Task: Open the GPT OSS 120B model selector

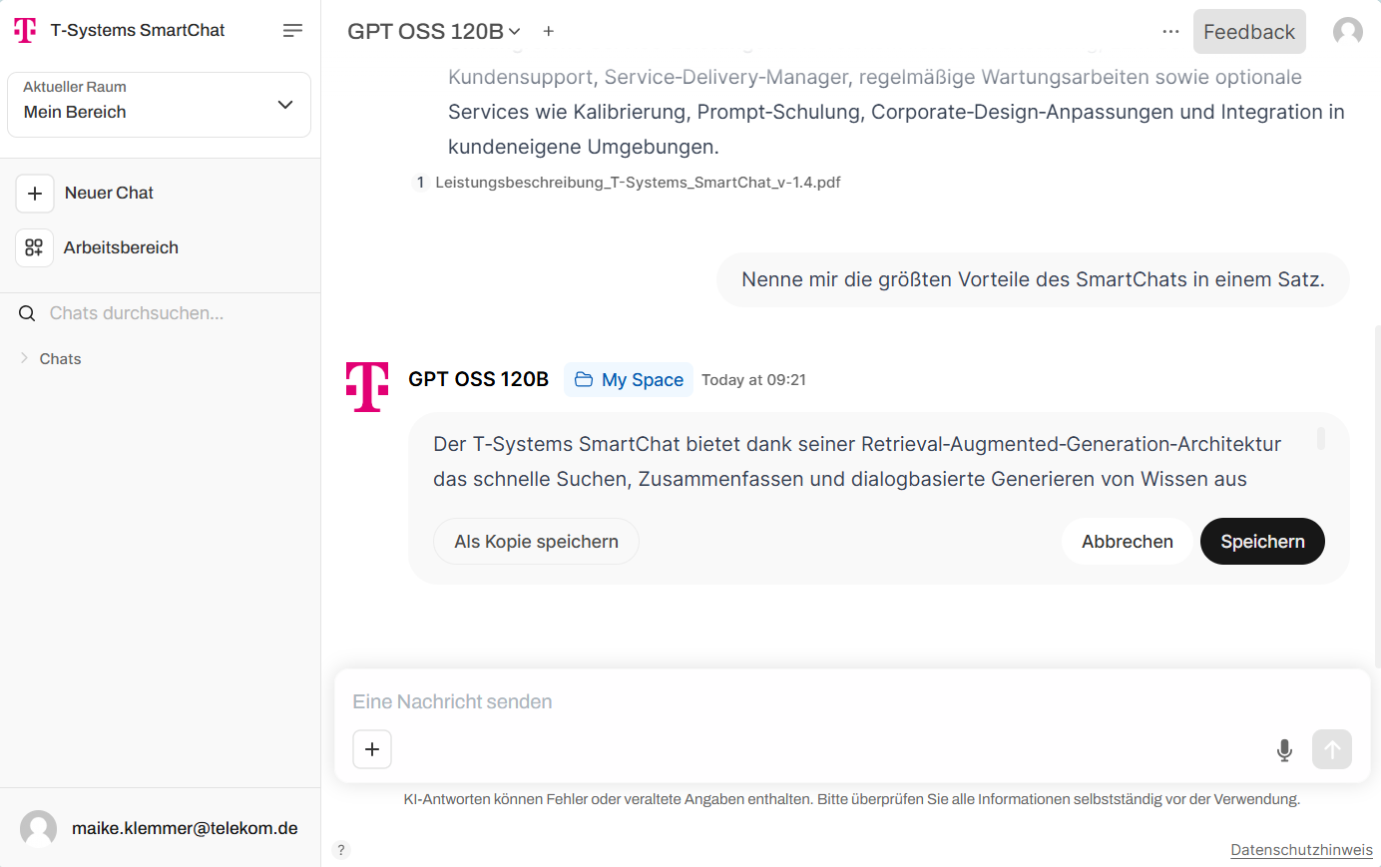Action: coord(434,31)
